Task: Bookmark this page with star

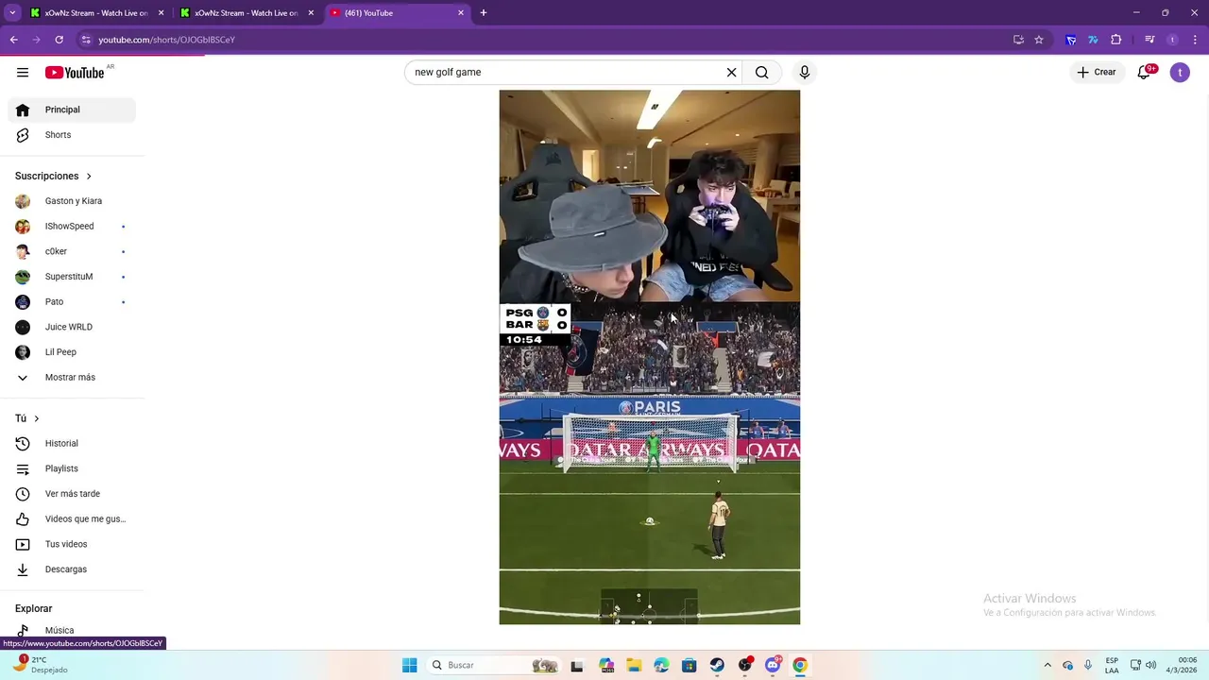Action: pyautogui.click(x=1039, y=40)
